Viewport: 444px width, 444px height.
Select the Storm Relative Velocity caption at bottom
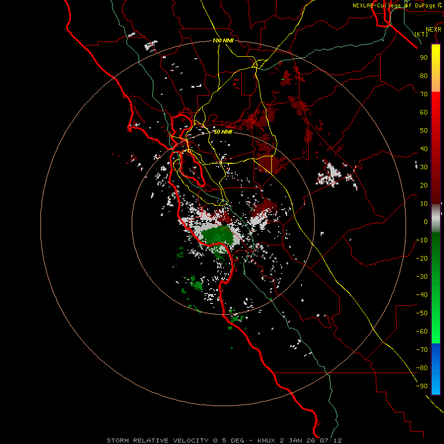[224, 441]
